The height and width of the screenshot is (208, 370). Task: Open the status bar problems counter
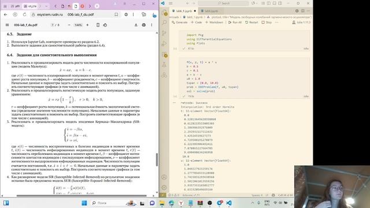[x=173, y=195]
